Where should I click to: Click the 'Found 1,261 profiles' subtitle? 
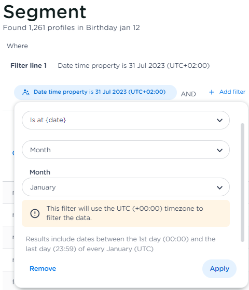(x=72, y=28)
